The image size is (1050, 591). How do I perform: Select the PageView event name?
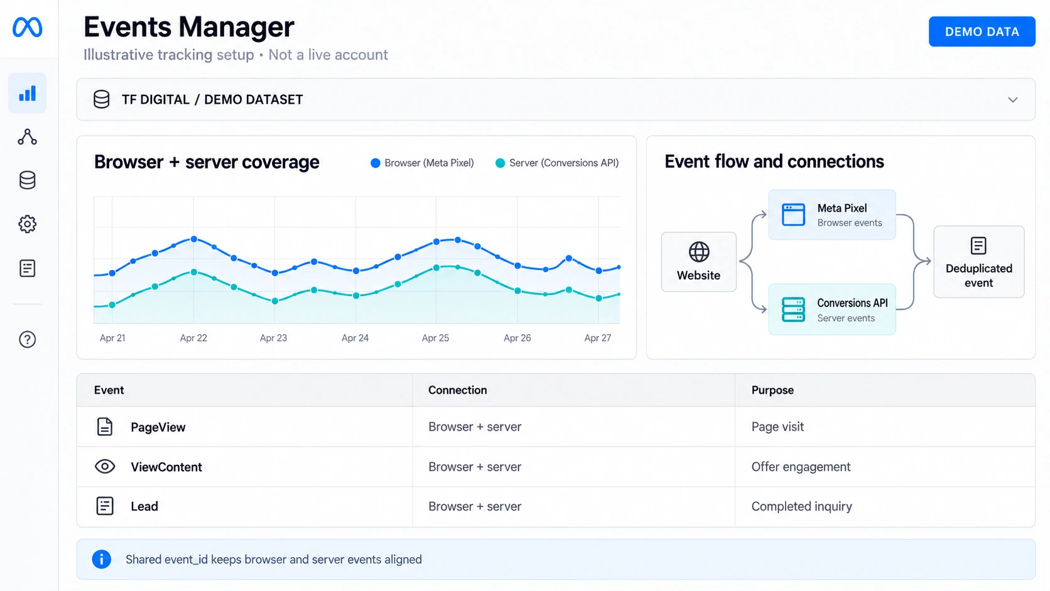(x=158, y=427)
